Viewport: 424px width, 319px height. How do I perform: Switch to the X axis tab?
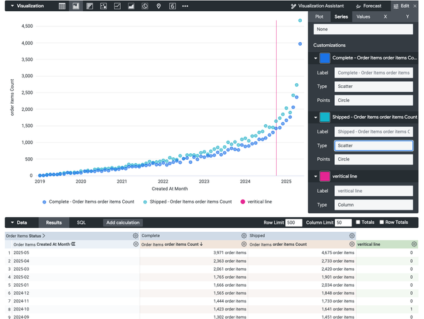click(385, 17)
